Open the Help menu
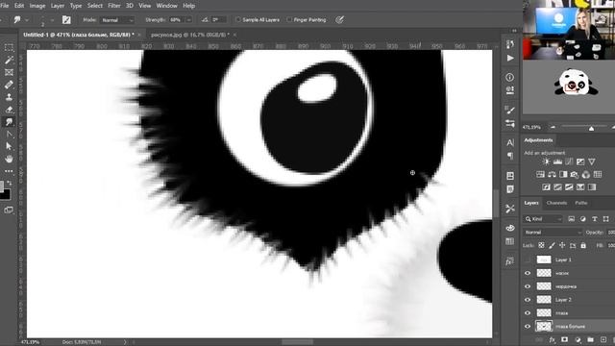The image size is (615, 346). click(188, 6)
